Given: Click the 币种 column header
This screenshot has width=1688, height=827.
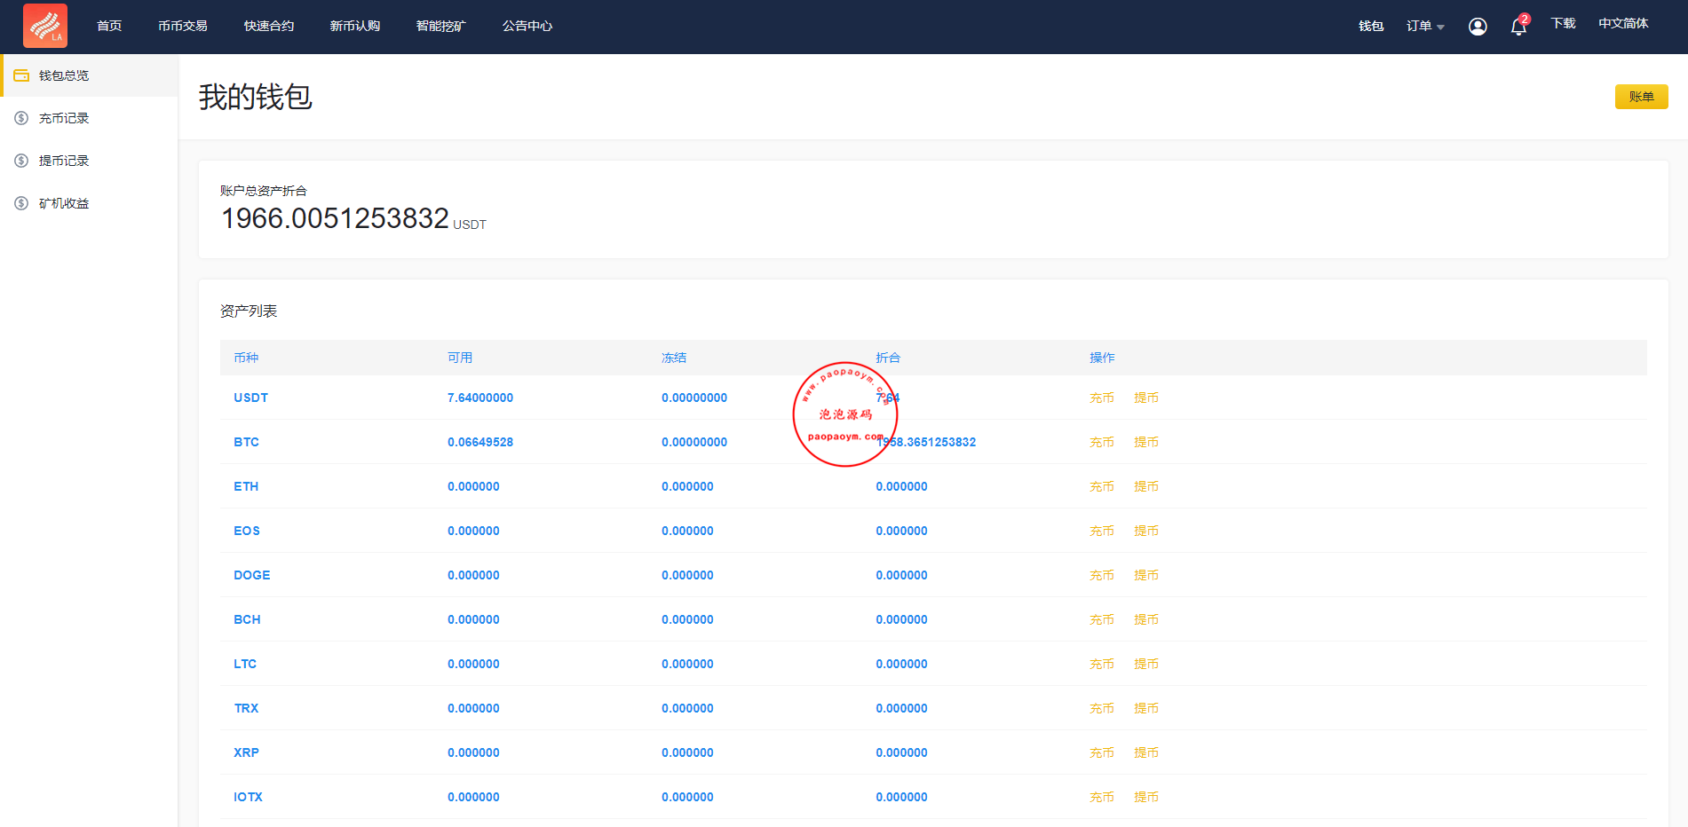Looking at the screenshot, I should tap(246, 358).
